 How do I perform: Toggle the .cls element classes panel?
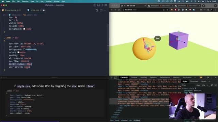(203, 85)
